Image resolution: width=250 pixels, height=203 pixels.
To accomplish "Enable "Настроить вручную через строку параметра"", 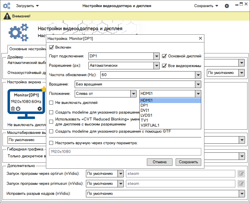I will click(x=52, y=143).
